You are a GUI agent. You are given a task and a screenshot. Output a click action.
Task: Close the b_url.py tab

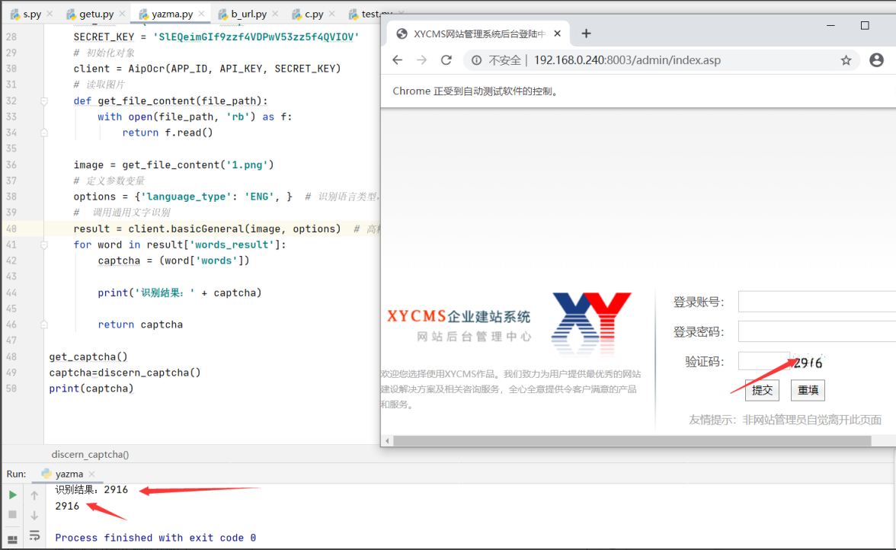[x=276, y=14]
